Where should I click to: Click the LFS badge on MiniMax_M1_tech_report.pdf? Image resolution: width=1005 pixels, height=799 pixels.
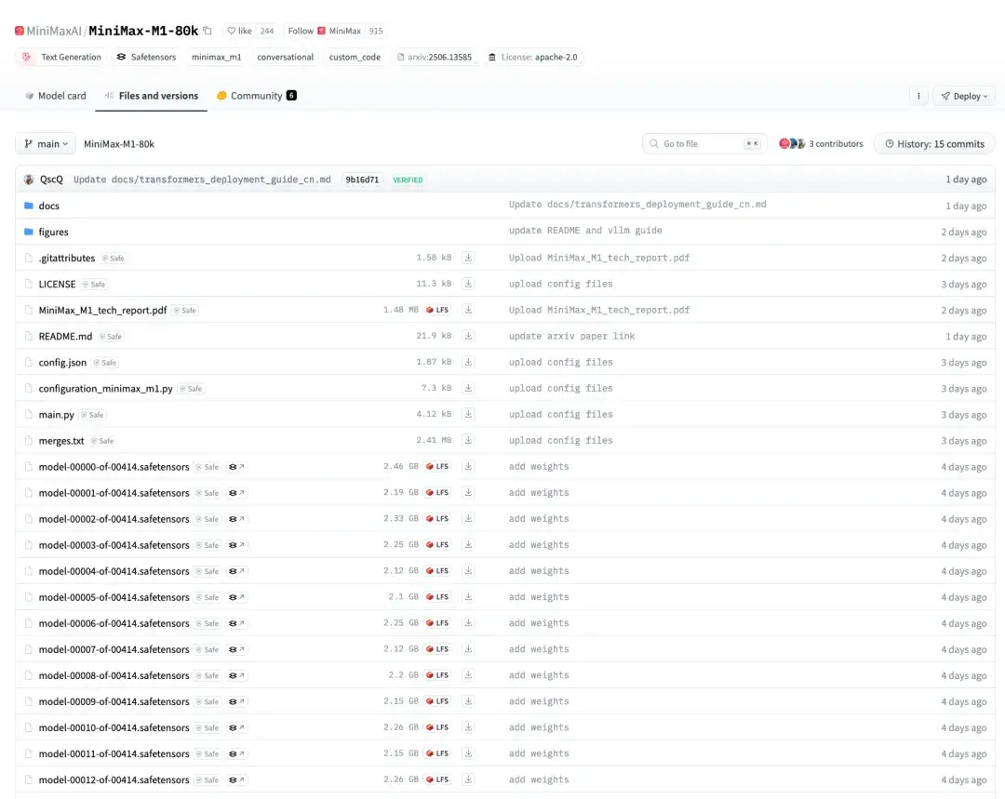pos(437,310)
